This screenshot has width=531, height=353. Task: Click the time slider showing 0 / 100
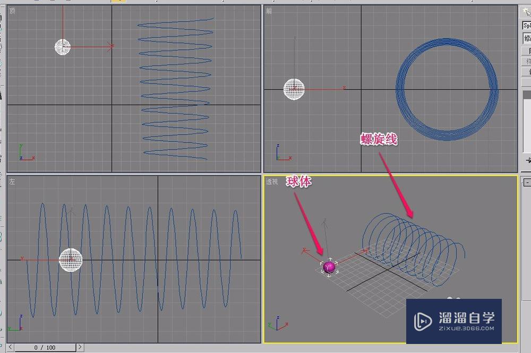(x=45, y=347)
